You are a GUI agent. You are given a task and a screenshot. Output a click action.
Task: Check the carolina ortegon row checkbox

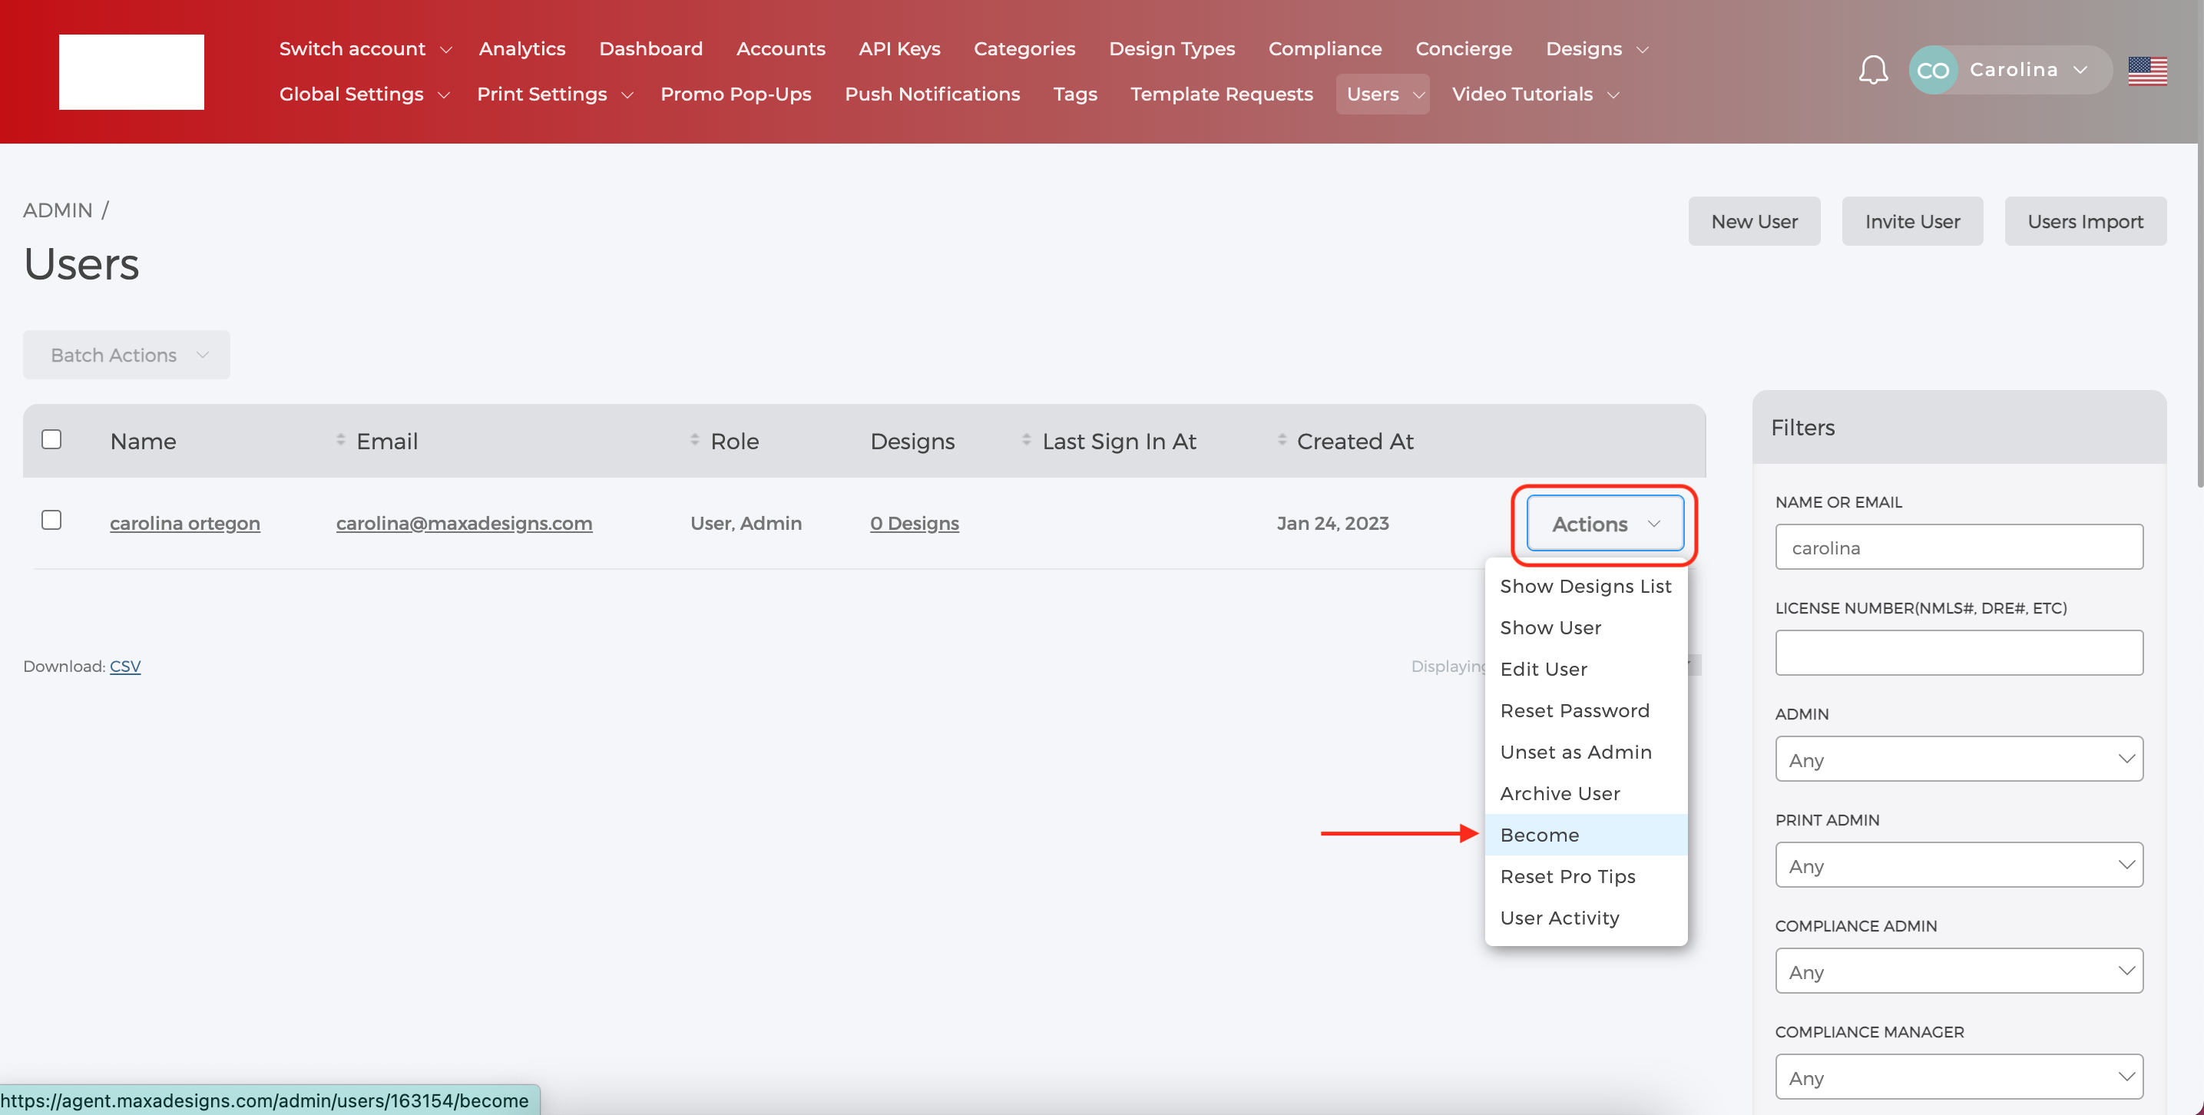coord(51,519)
